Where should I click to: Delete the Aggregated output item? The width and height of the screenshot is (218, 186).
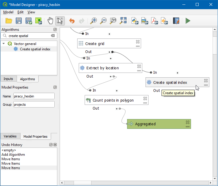point(187,122)
